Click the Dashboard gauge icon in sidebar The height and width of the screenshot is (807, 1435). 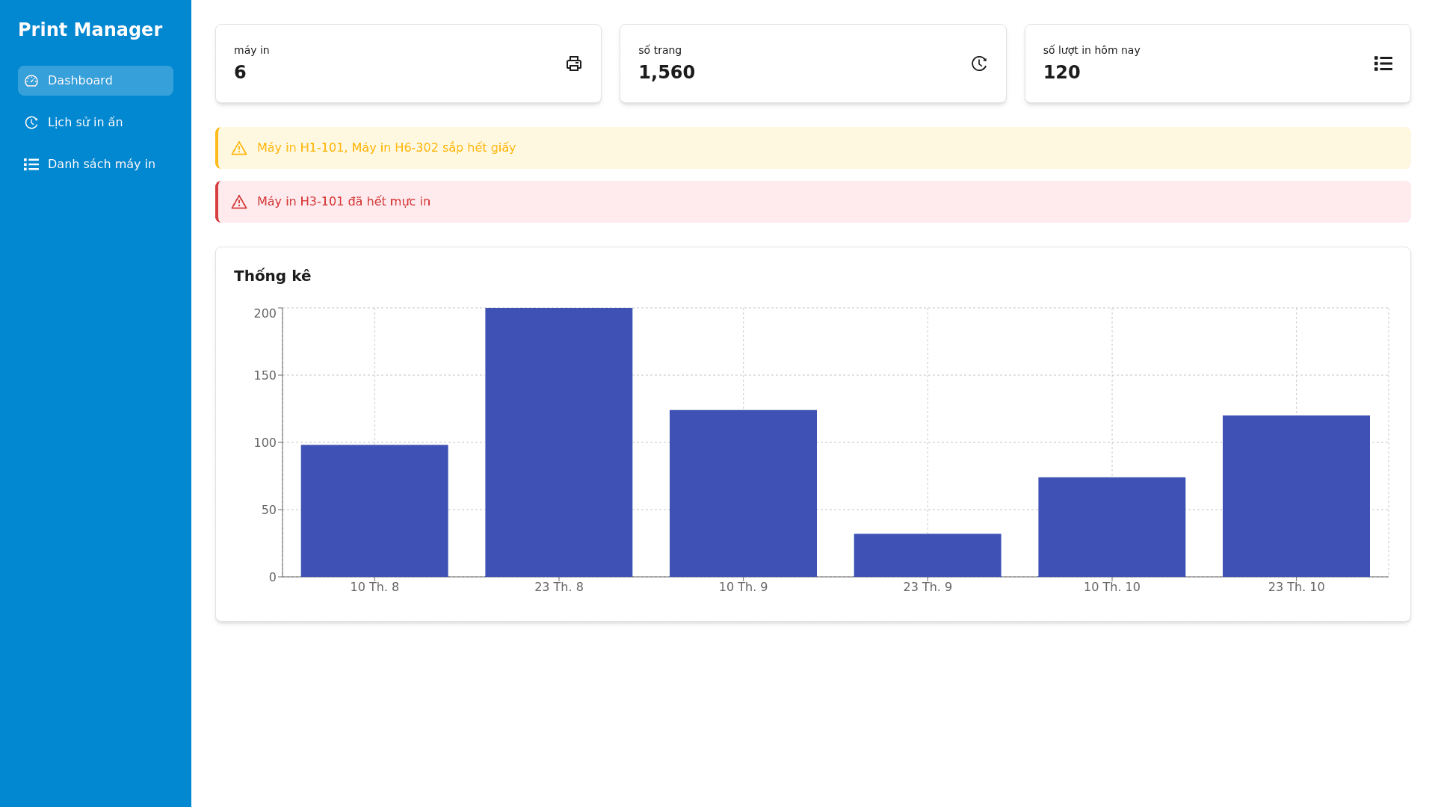coord(31,81)
